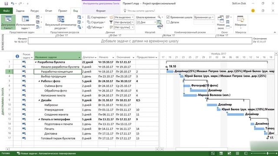Select the task name 'Выбор продукции'
This screenshot has width=278, height=156.
pyautogui.click(x=53, y=76)
